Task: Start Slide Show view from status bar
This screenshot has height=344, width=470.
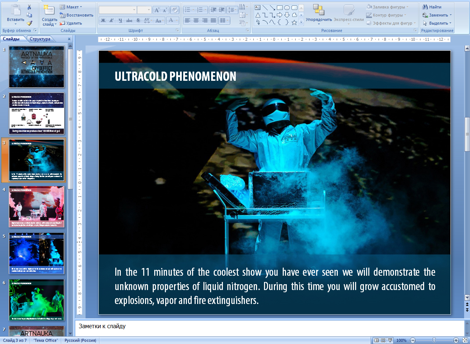Action: 390,340
